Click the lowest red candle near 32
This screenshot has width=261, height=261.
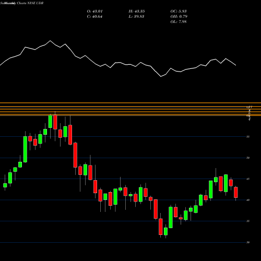click(x=161, y=227)
